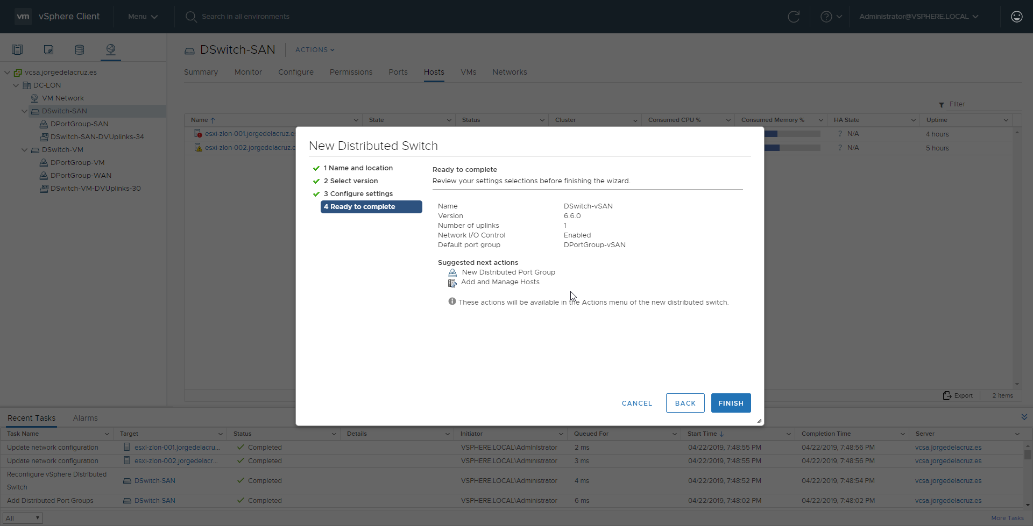Click the wizard dialog resize grip

759,421
